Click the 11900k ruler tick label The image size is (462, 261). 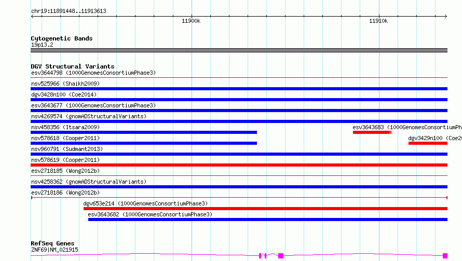(191, 21)
